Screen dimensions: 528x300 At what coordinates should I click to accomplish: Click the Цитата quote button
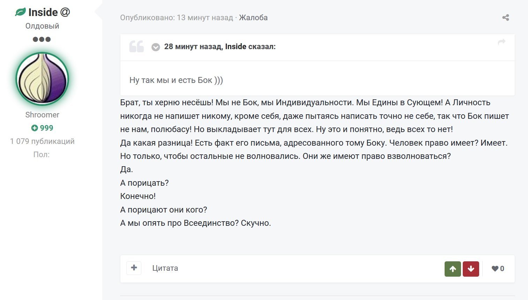pos(165,268)
